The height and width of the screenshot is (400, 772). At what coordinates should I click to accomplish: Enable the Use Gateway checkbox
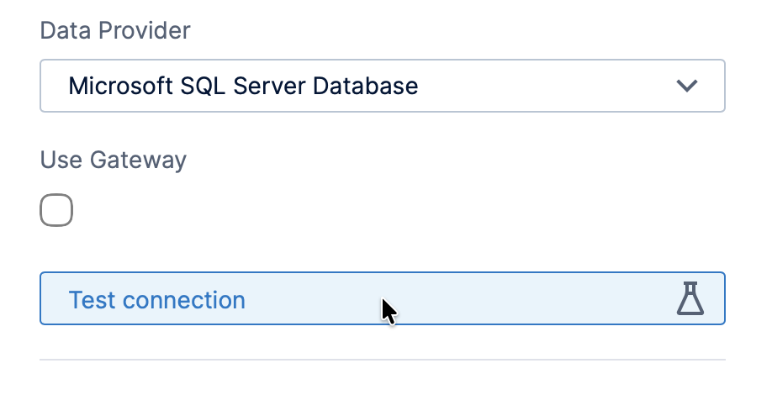click(56, 210)
